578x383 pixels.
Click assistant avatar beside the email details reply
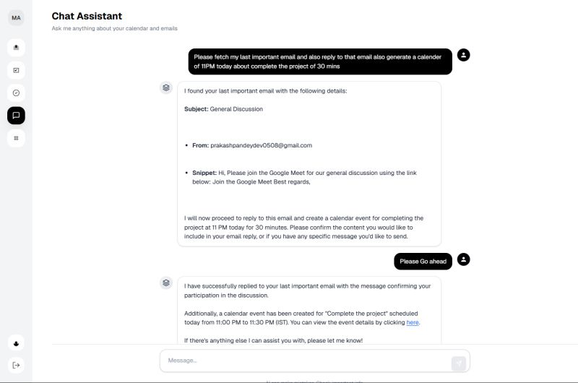click(x=166, y=87)
